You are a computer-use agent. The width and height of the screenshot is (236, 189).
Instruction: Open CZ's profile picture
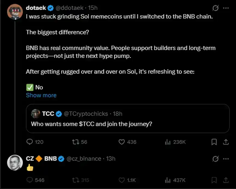(15, 163)
